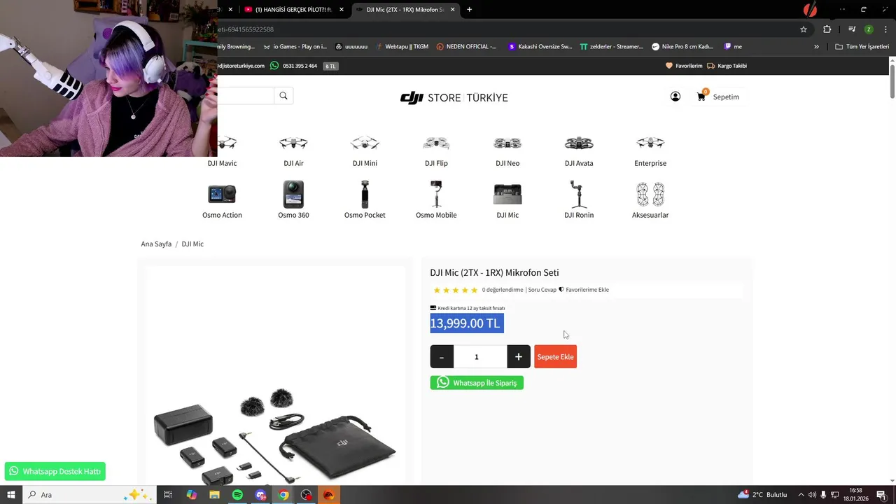Open a new browser tab
Screen dimensions: 896x504
point(469,10)
